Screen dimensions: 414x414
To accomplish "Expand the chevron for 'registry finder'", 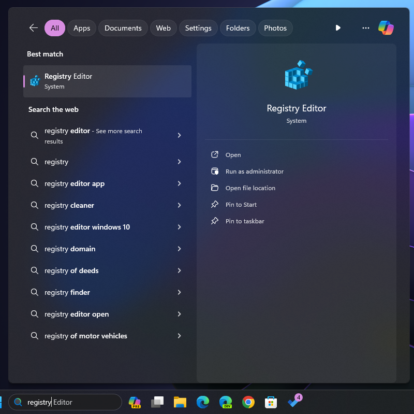I will pyautogui.click(x=179, y=292).
